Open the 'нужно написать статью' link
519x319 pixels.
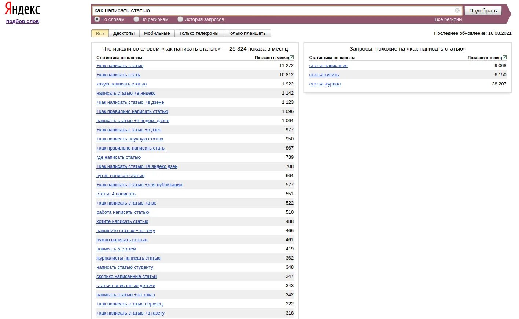(122, 240)
